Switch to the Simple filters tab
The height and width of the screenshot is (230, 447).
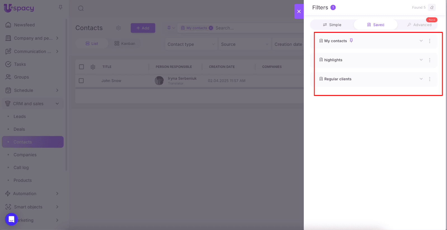coord(332,25)
